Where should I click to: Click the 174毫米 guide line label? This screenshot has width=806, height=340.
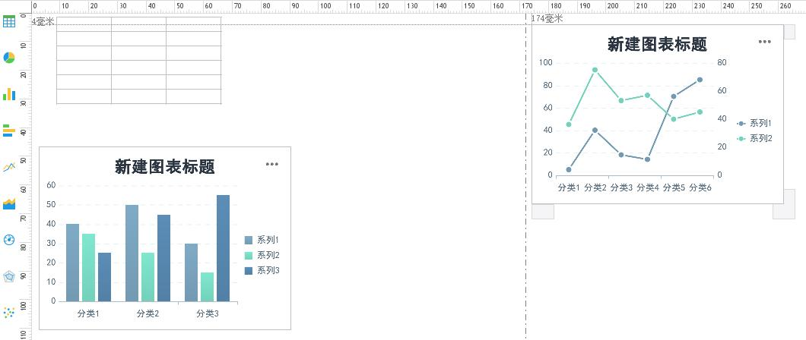click(547, 18)
